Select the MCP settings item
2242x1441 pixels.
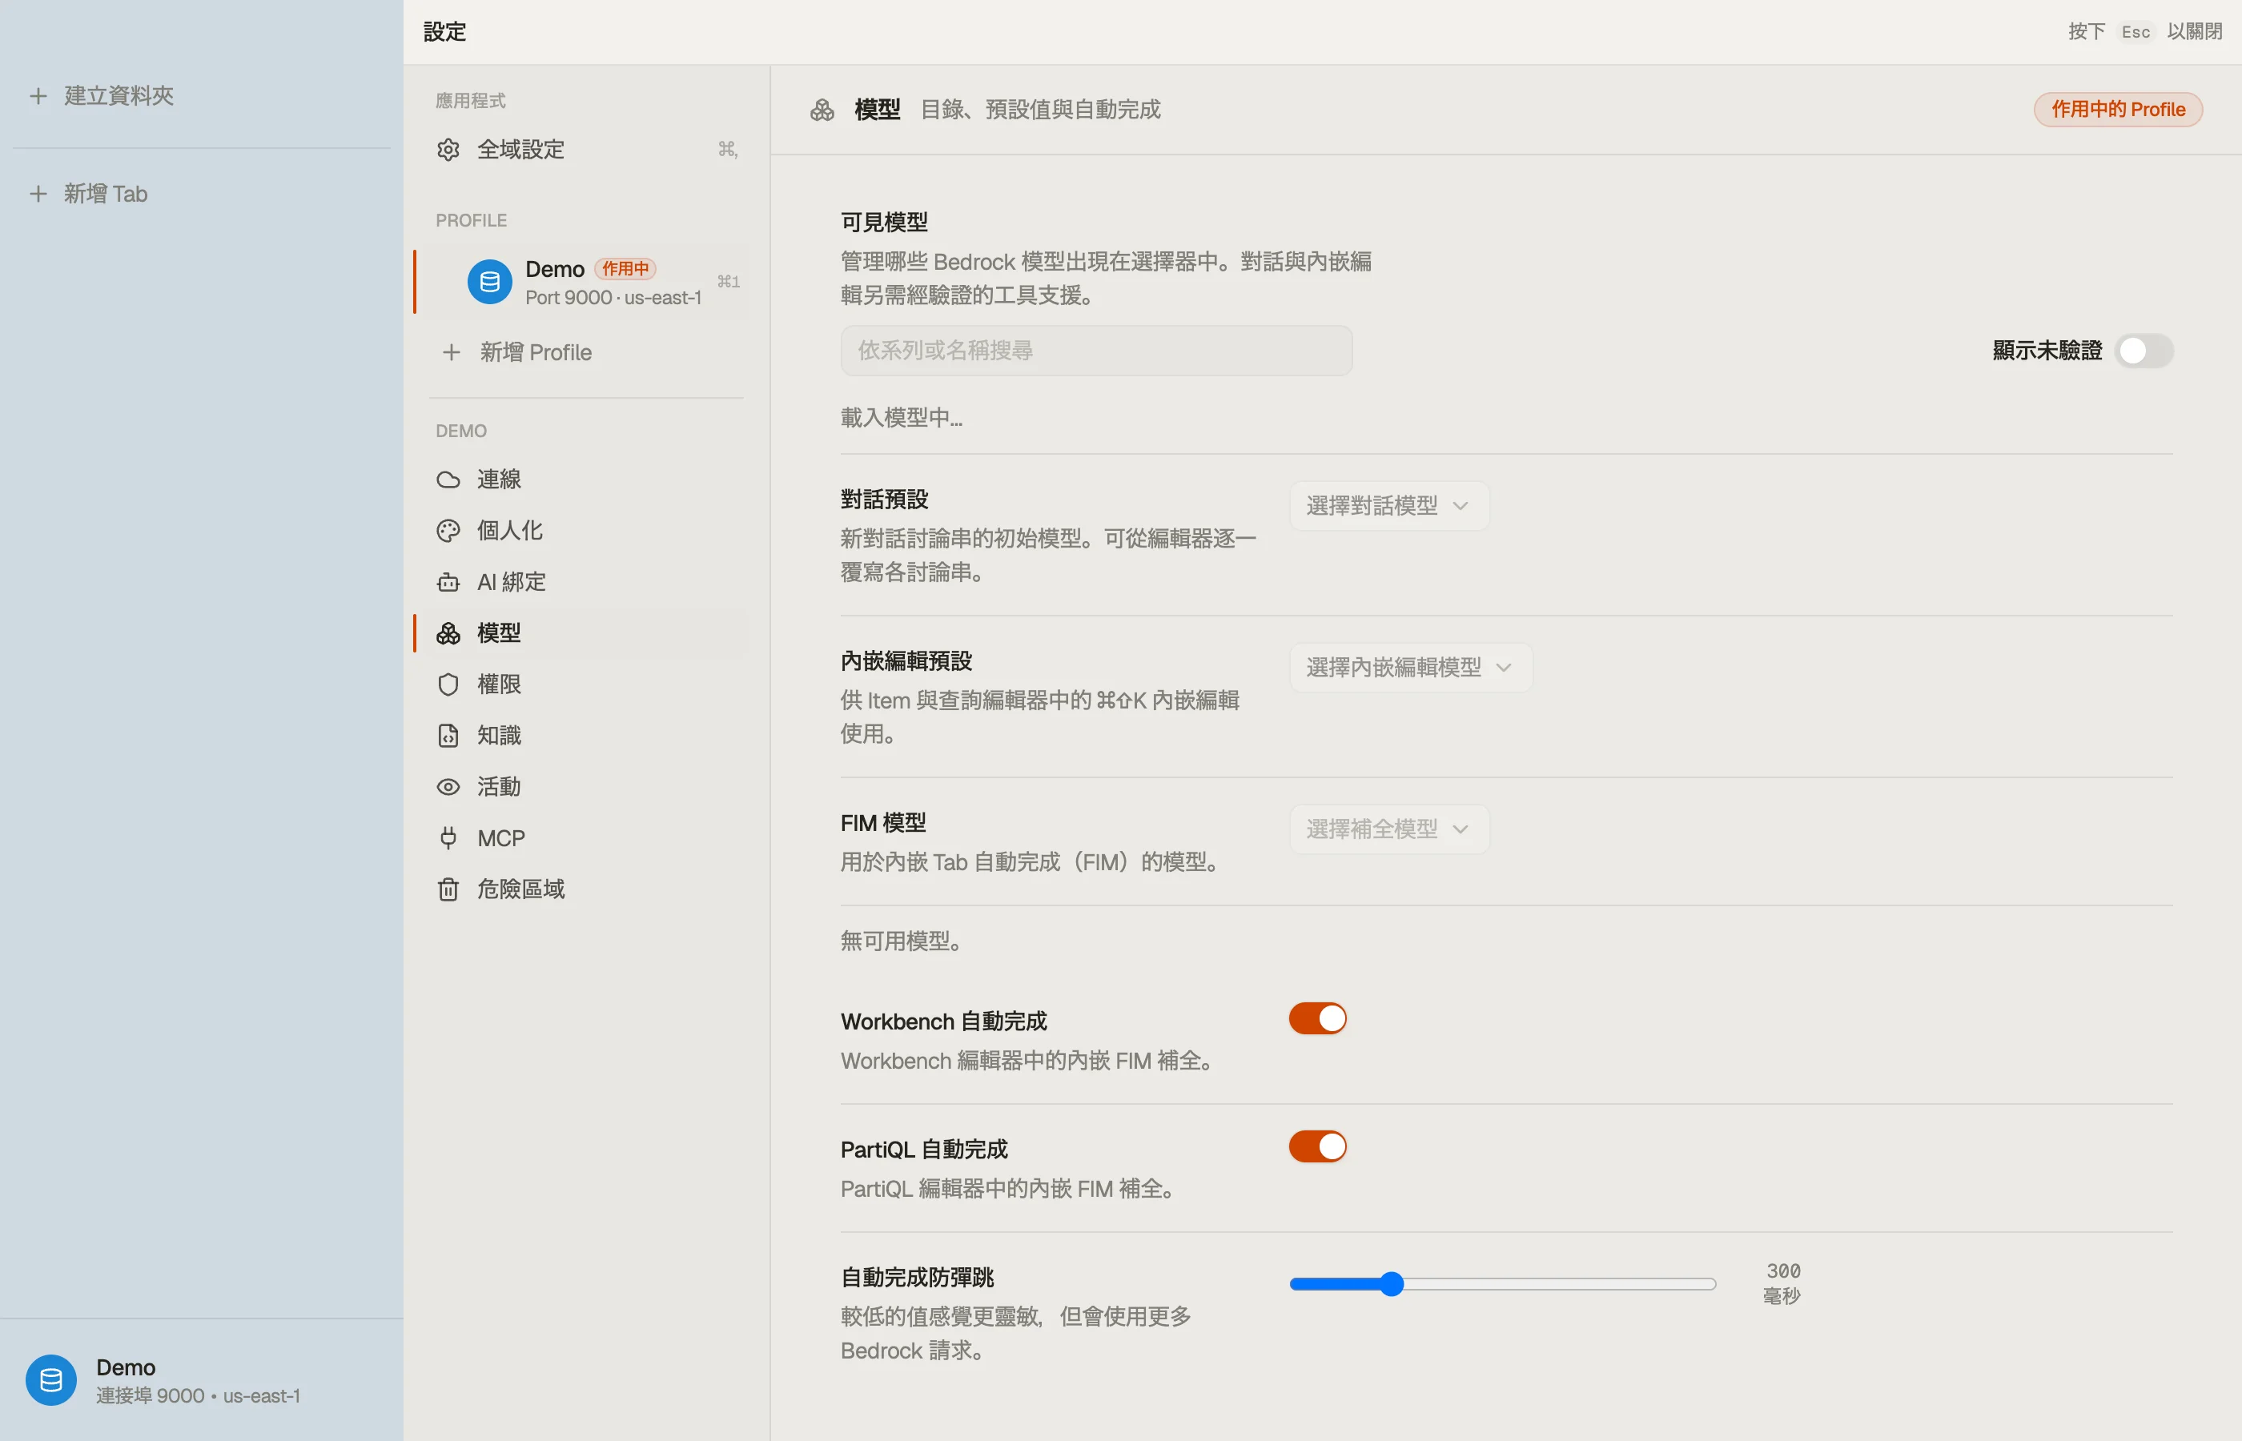click(584, 837)
